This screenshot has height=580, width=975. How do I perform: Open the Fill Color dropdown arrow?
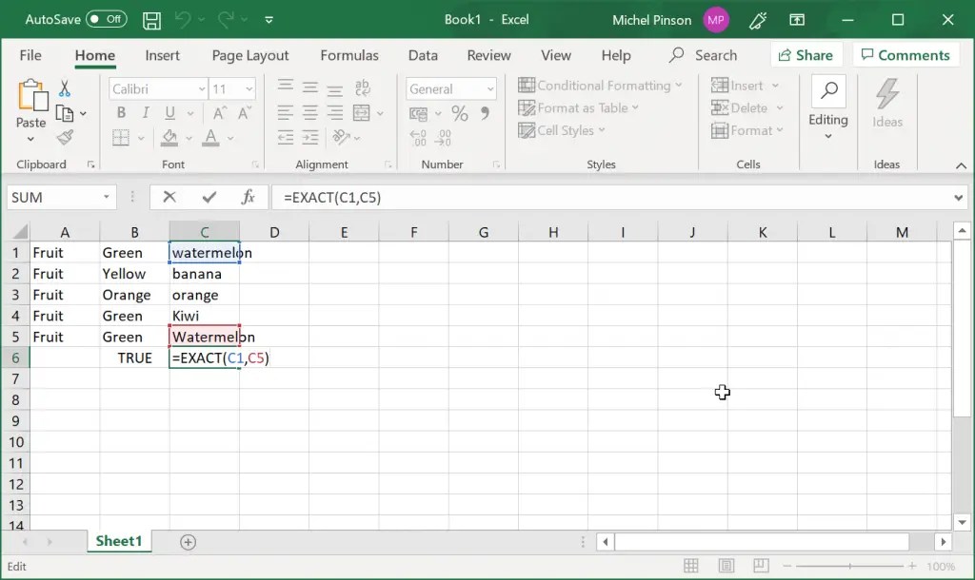(x=189, y=137)
